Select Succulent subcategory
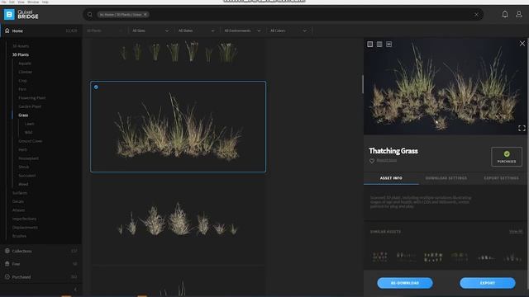This screenshot has width=529, height=297. tap(27, 176)
